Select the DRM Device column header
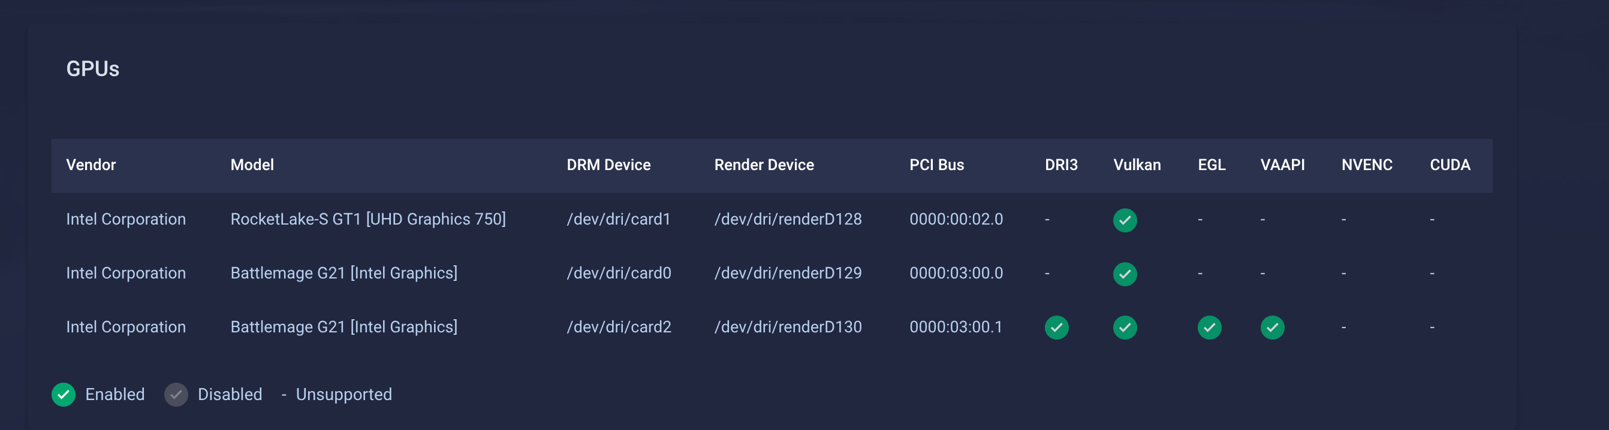The height and width of the screenshot is (430, 1609). 608,165
